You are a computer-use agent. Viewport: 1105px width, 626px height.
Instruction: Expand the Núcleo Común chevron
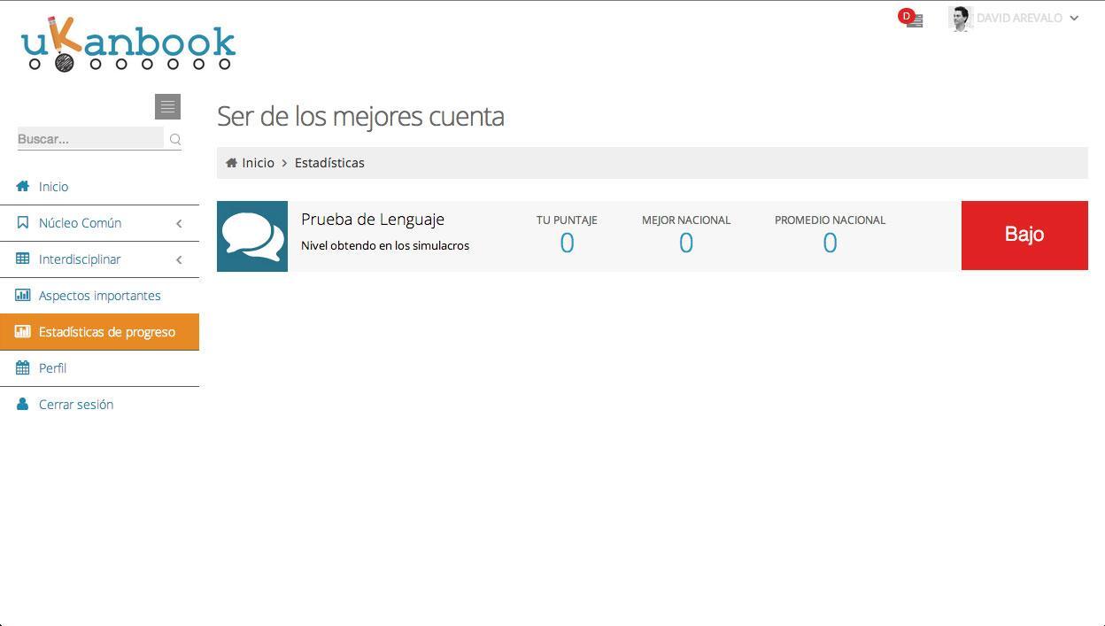179,223
